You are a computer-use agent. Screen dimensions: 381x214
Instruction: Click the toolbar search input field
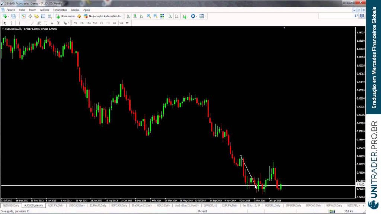point(336,16)
